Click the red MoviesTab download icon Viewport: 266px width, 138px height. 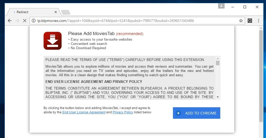click(x=53, y=41)
